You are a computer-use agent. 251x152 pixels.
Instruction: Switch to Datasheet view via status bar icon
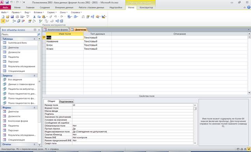coord(238,149)
